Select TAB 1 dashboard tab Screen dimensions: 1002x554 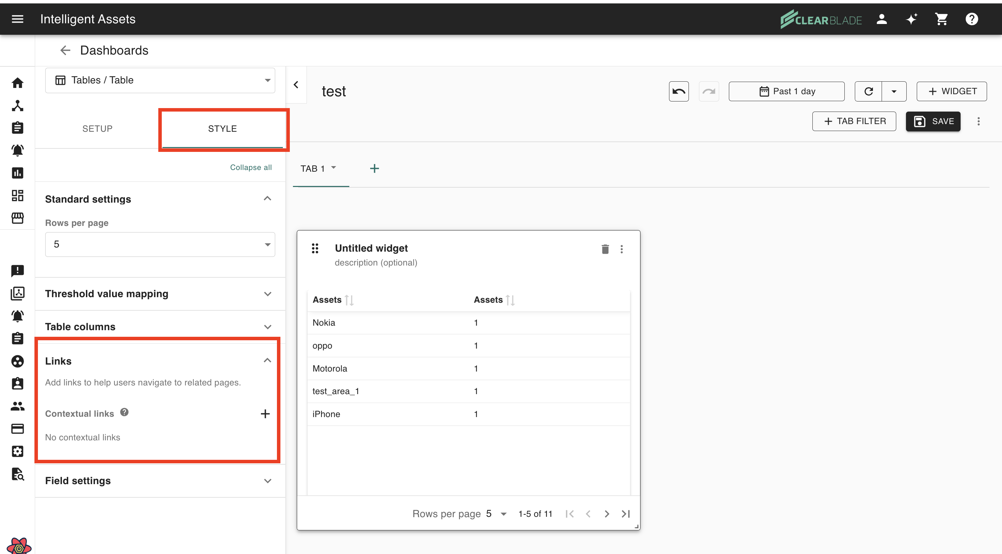pos(312,169)
